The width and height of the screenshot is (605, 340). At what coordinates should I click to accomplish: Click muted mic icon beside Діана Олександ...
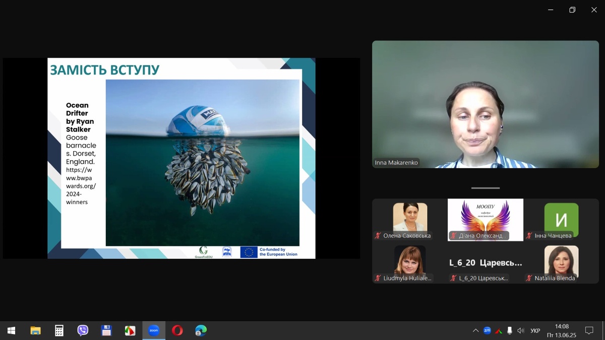tap(453, 236)
